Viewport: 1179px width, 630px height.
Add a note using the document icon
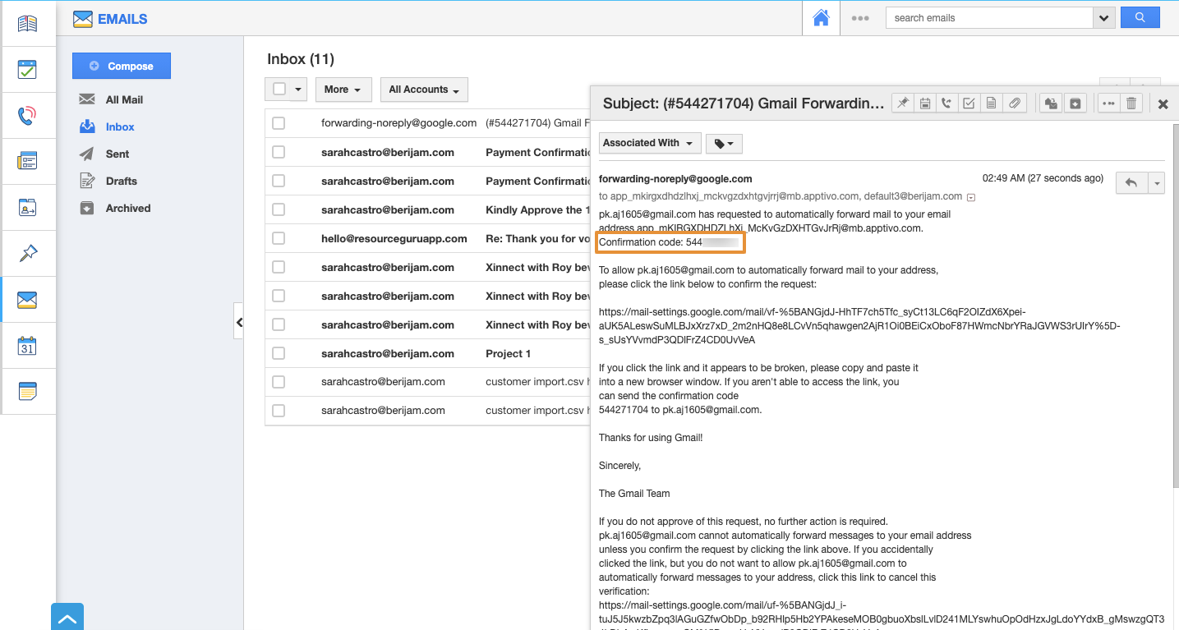(992, 103)
